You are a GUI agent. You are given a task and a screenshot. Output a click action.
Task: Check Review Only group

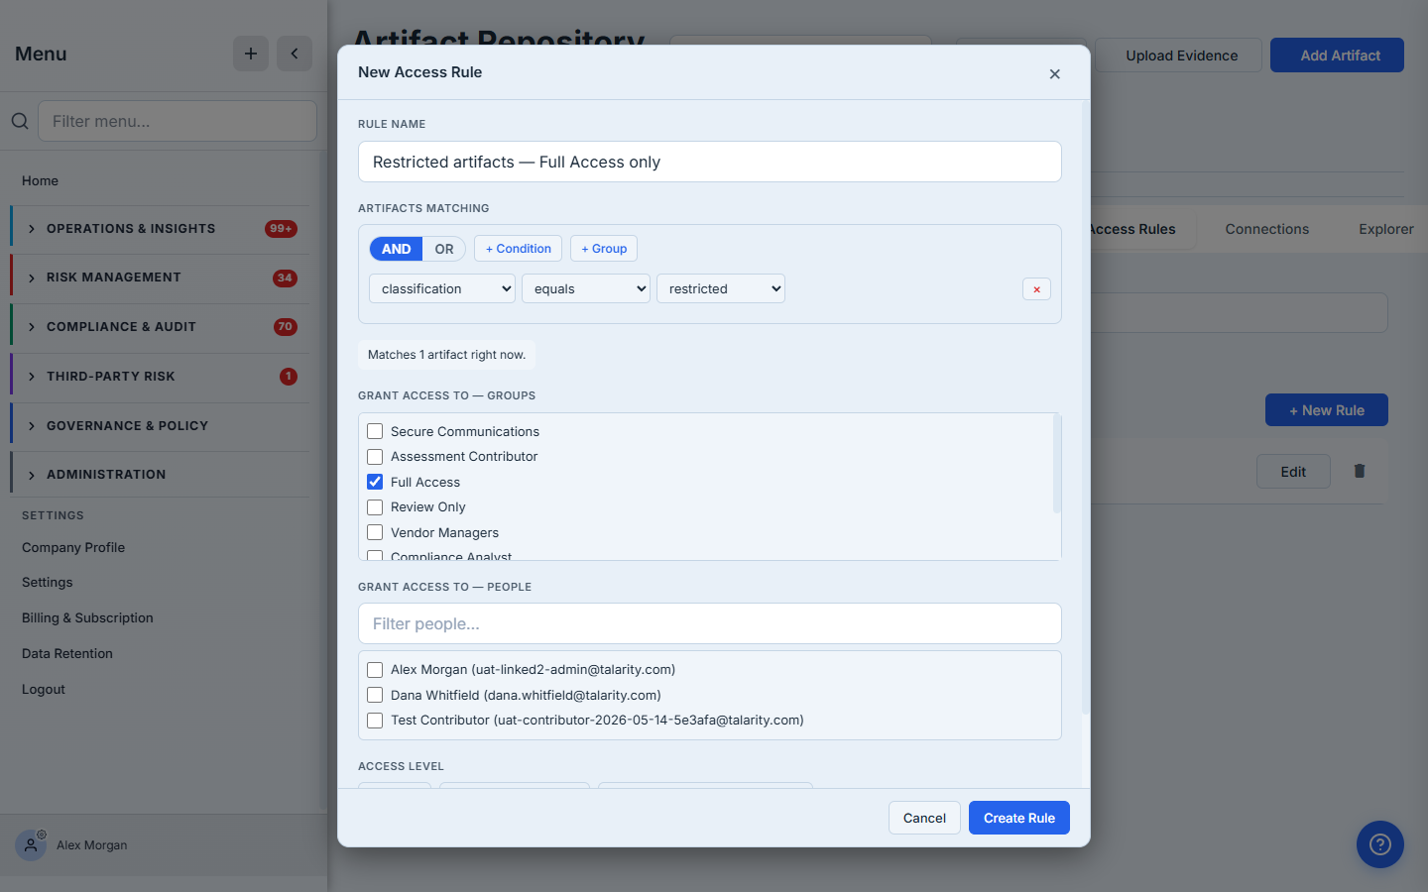click(x=375, y=507)
